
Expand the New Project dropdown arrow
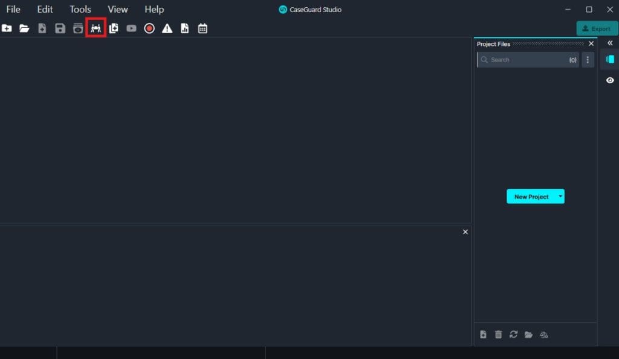click(560, 196)
